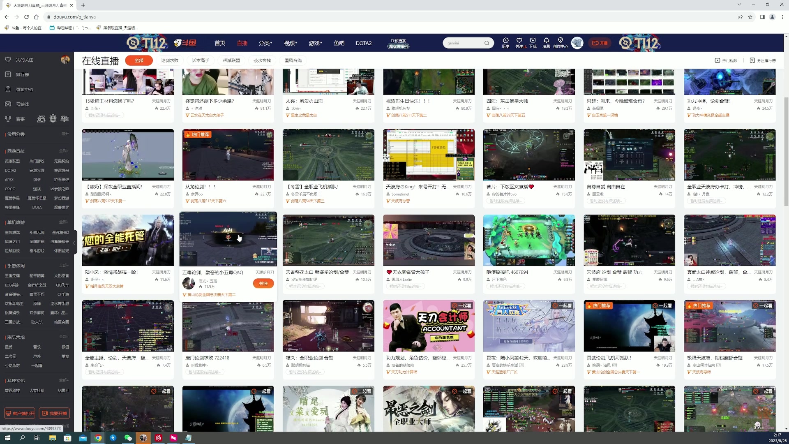Open the 下载 download icon in top bar
Image resolution: width=789 pixels, height=444 pixels.
pyautogui.click(x=533, y=43)
